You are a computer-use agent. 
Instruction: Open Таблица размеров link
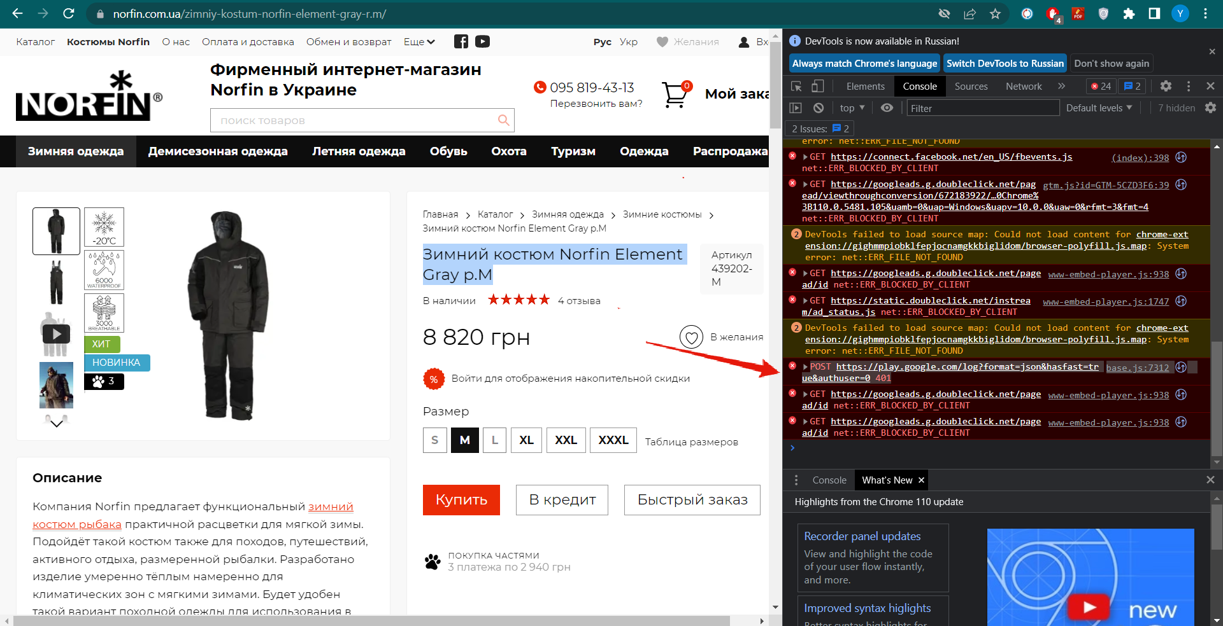(691, 442)
